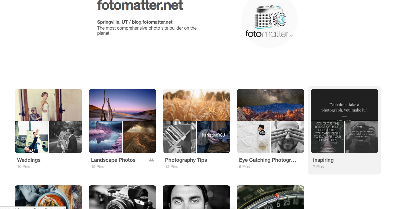This screenshot has width=395, height=209.
Task: Select the purple sunset landscape cover image
Action: click(122, 105)
